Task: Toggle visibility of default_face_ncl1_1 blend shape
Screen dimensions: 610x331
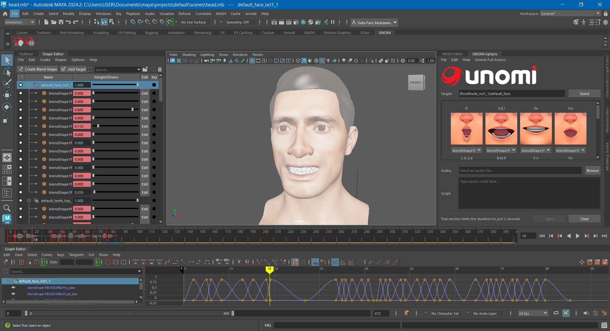Action: tap(21, 85)
